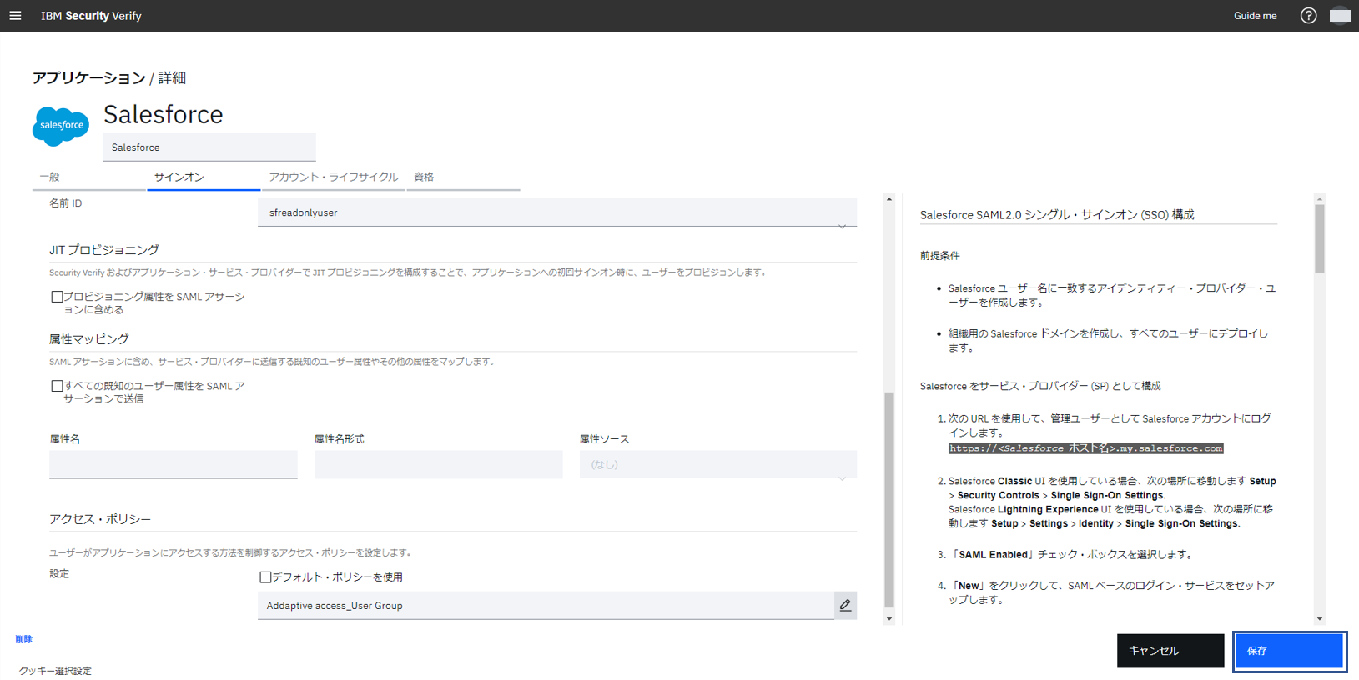The image size is (1359, 680).
Task: Edit the Adaptive access policy pencil icon
Action: click(x=845, y=606)
